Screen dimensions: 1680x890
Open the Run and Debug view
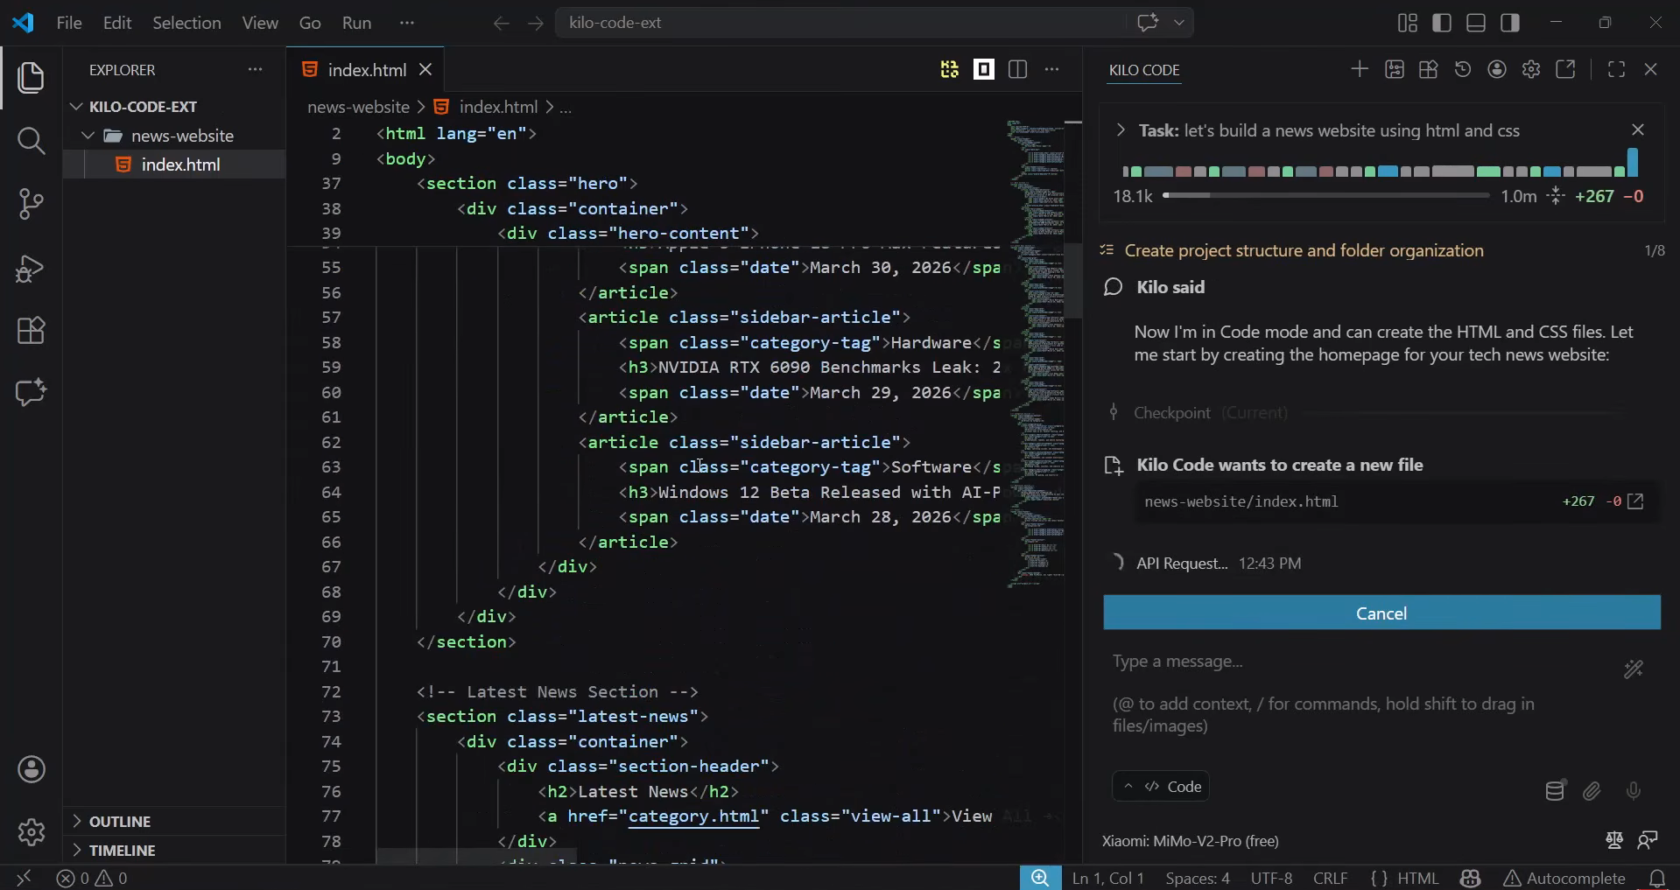click(x=32, y=268)
